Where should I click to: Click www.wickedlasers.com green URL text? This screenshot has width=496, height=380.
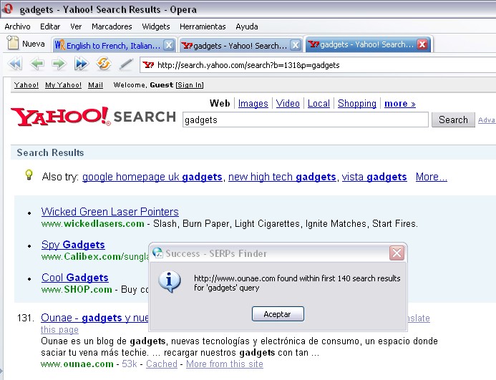pos(92,224)
